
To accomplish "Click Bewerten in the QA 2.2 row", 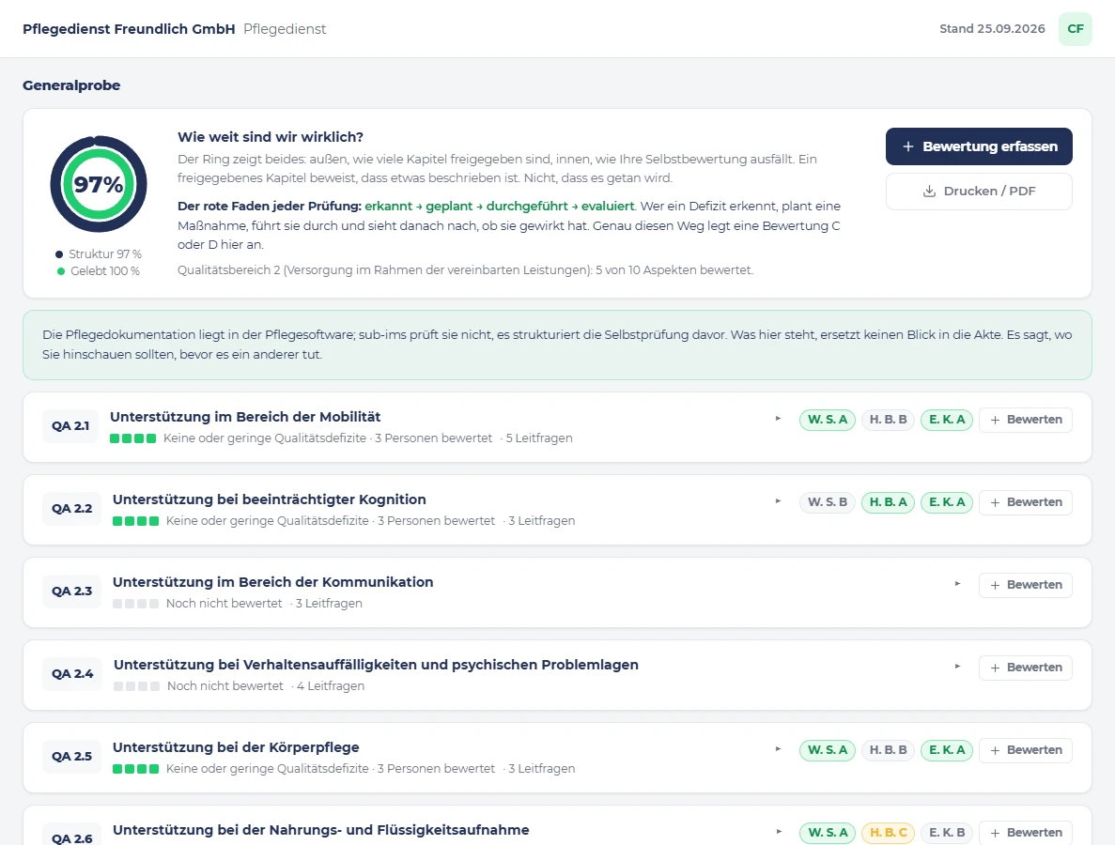I will pyautogui.click(x=1026, y=502).
